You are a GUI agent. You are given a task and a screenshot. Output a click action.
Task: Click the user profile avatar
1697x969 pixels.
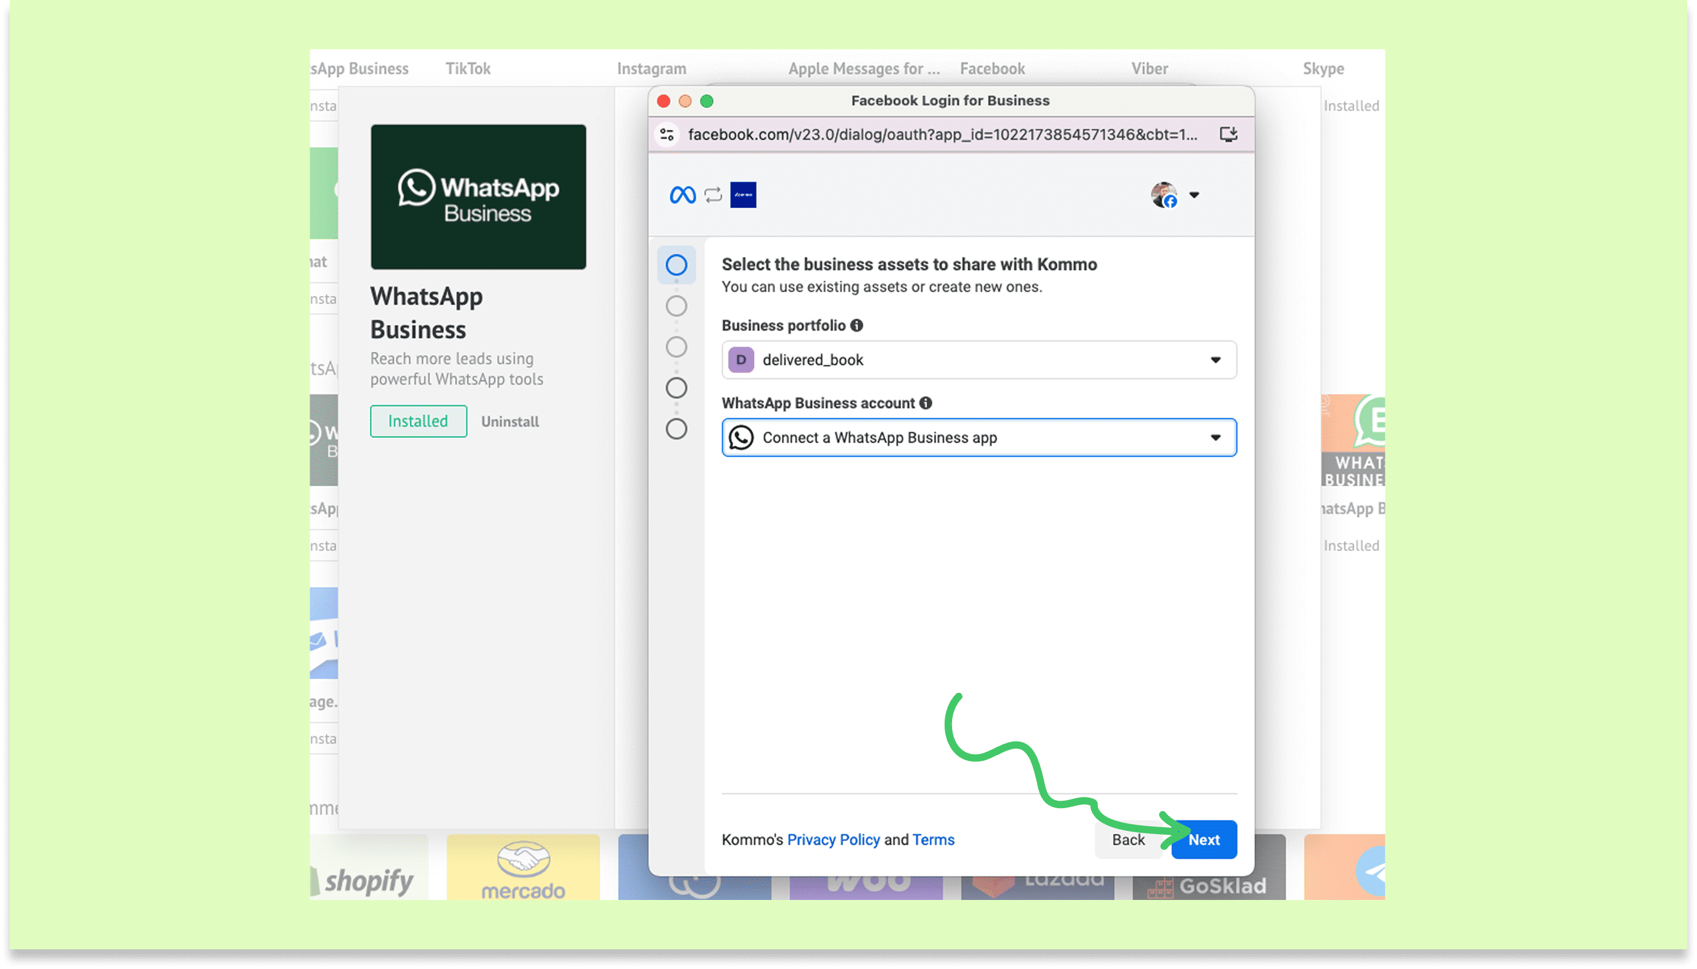click(1164, 195)
